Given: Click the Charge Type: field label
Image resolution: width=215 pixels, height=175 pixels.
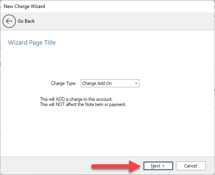Looking at the screenshot, I should click(x=64, y=83).
